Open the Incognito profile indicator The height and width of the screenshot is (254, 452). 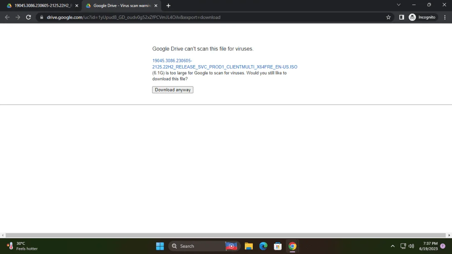(422, 17)
